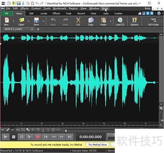Open the Control menu
Viewport: 164px width, 153px height.
tap(36, 9)
